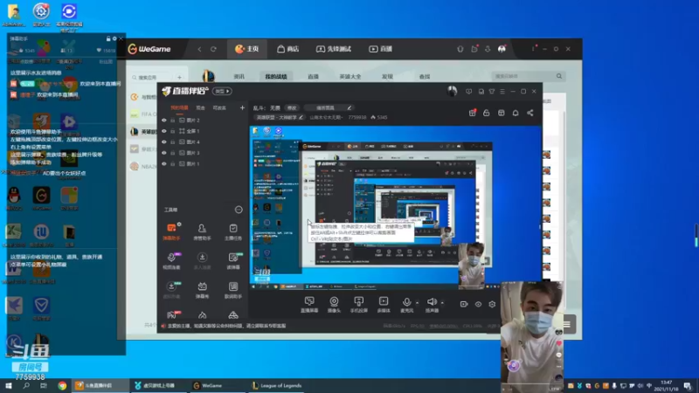Switch to the first scene tab (orange)
Screen dimensions: 699x393
point(180,107)
